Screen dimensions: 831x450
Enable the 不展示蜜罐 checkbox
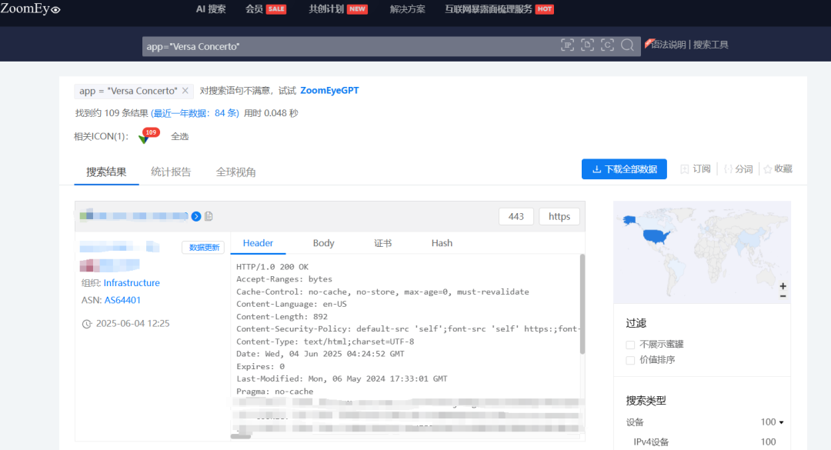(x=630, y=345)
